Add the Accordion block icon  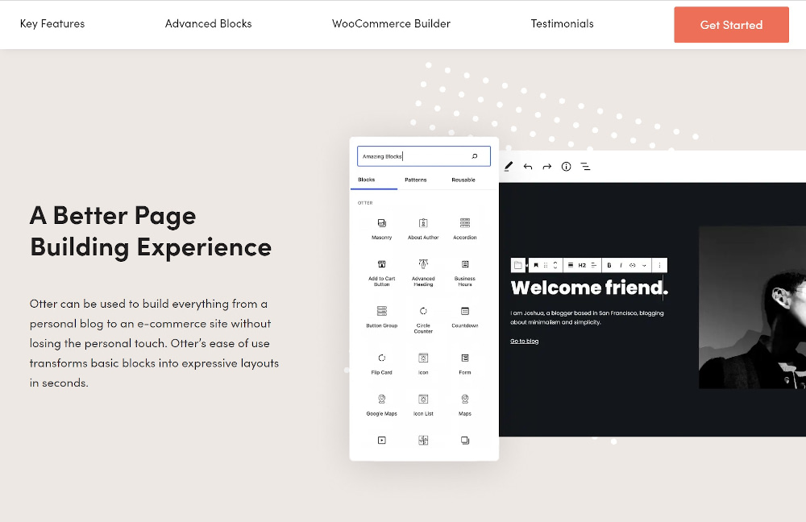click(465, 223)
